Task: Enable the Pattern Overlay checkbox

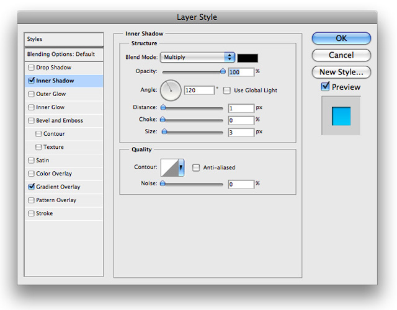Action: pyautogui.click(x=32, y=200)
